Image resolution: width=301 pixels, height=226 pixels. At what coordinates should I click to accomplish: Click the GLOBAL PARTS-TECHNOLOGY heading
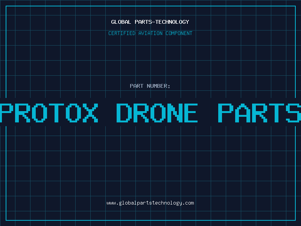click(x=150, y=22)
